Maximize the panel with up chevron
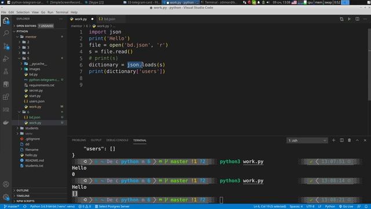This screenshot has height=209, width=371. coord(357,140)
